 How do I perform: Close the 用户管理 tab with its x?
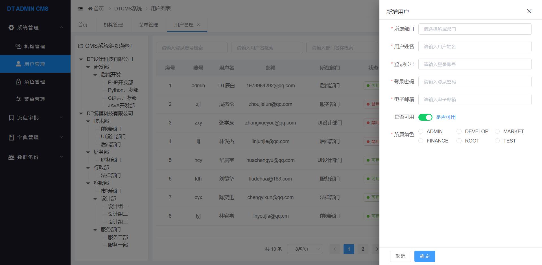tap(198, 25)
